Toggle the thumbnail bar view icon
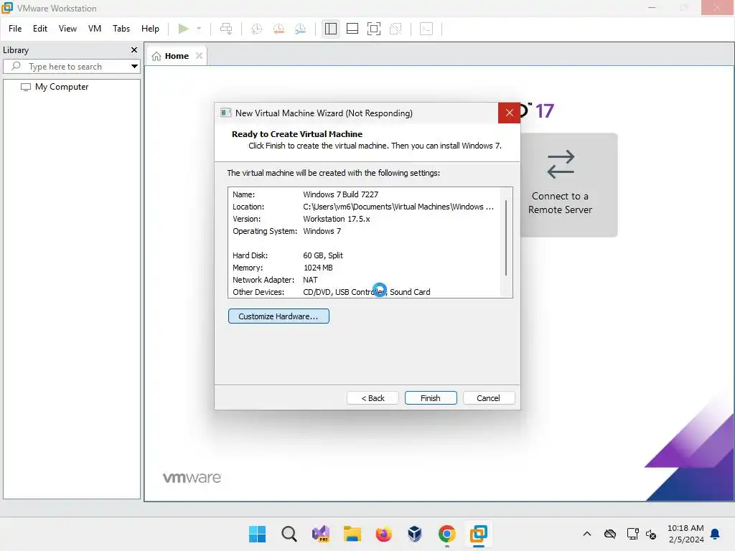This screenshot has width=735, height=551. pos(352,29)
